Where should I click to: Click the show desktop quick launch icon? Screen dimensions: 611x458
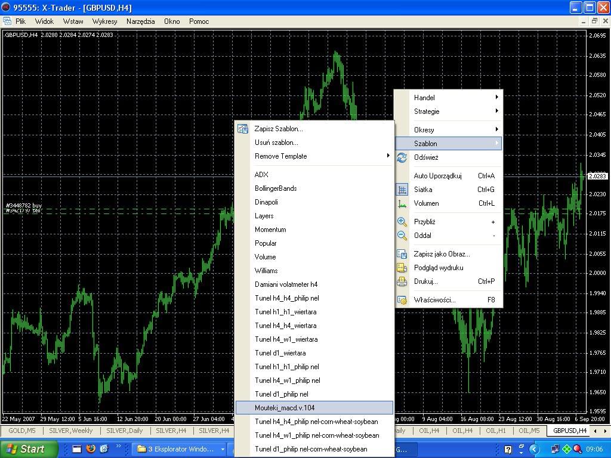[77, 448]
